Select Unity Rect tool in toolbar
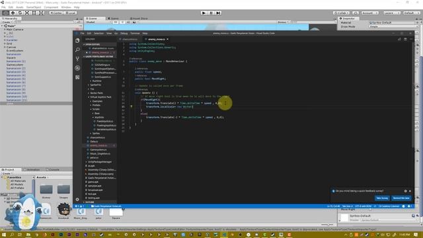Screen dimensions: 423x238 click(x=34, y=13)
